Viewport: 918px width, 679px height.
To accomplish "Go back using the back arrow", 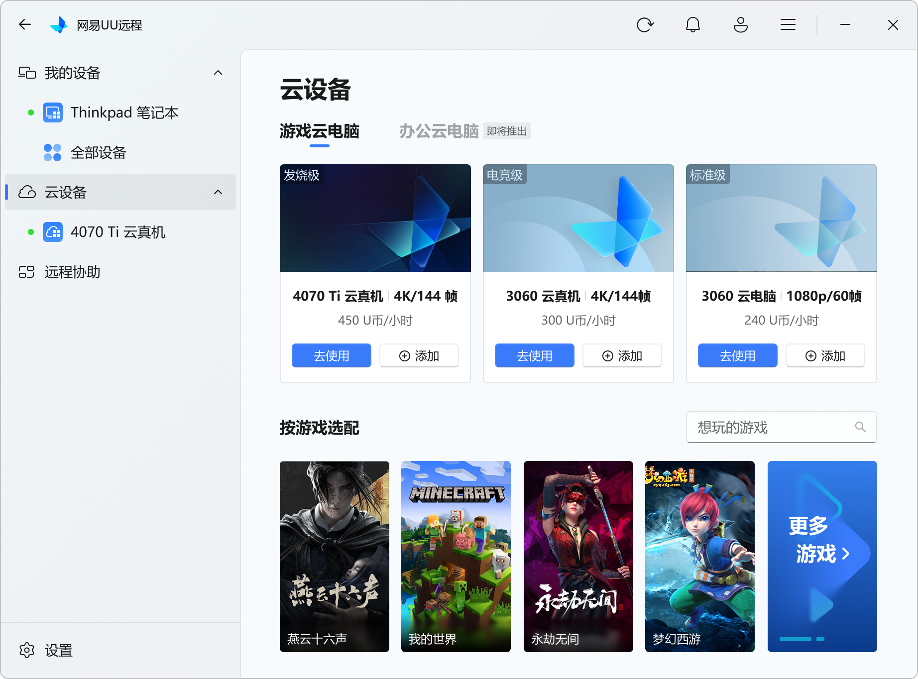I will [x=25, y=24].
